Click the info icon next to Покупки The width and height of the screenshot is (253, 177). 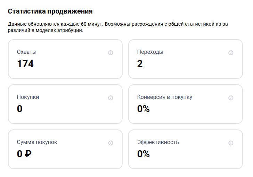tap(111, 98)
